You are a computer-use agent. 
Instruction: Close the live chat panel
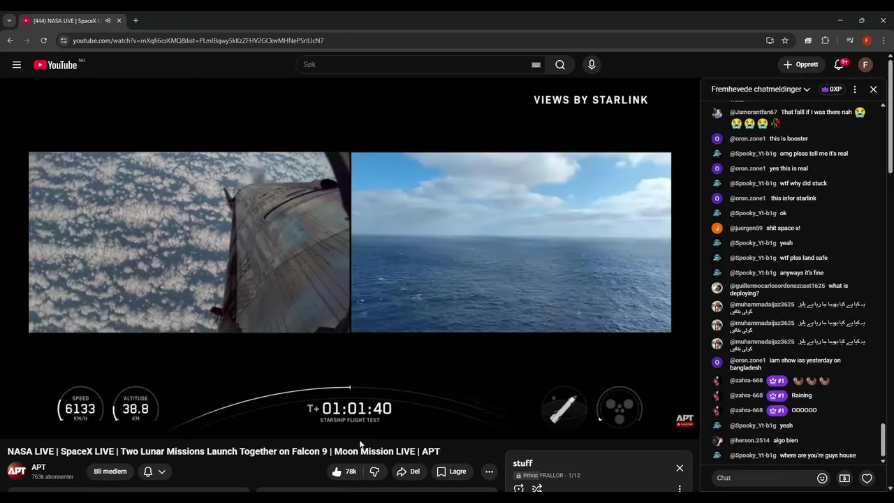873,89
